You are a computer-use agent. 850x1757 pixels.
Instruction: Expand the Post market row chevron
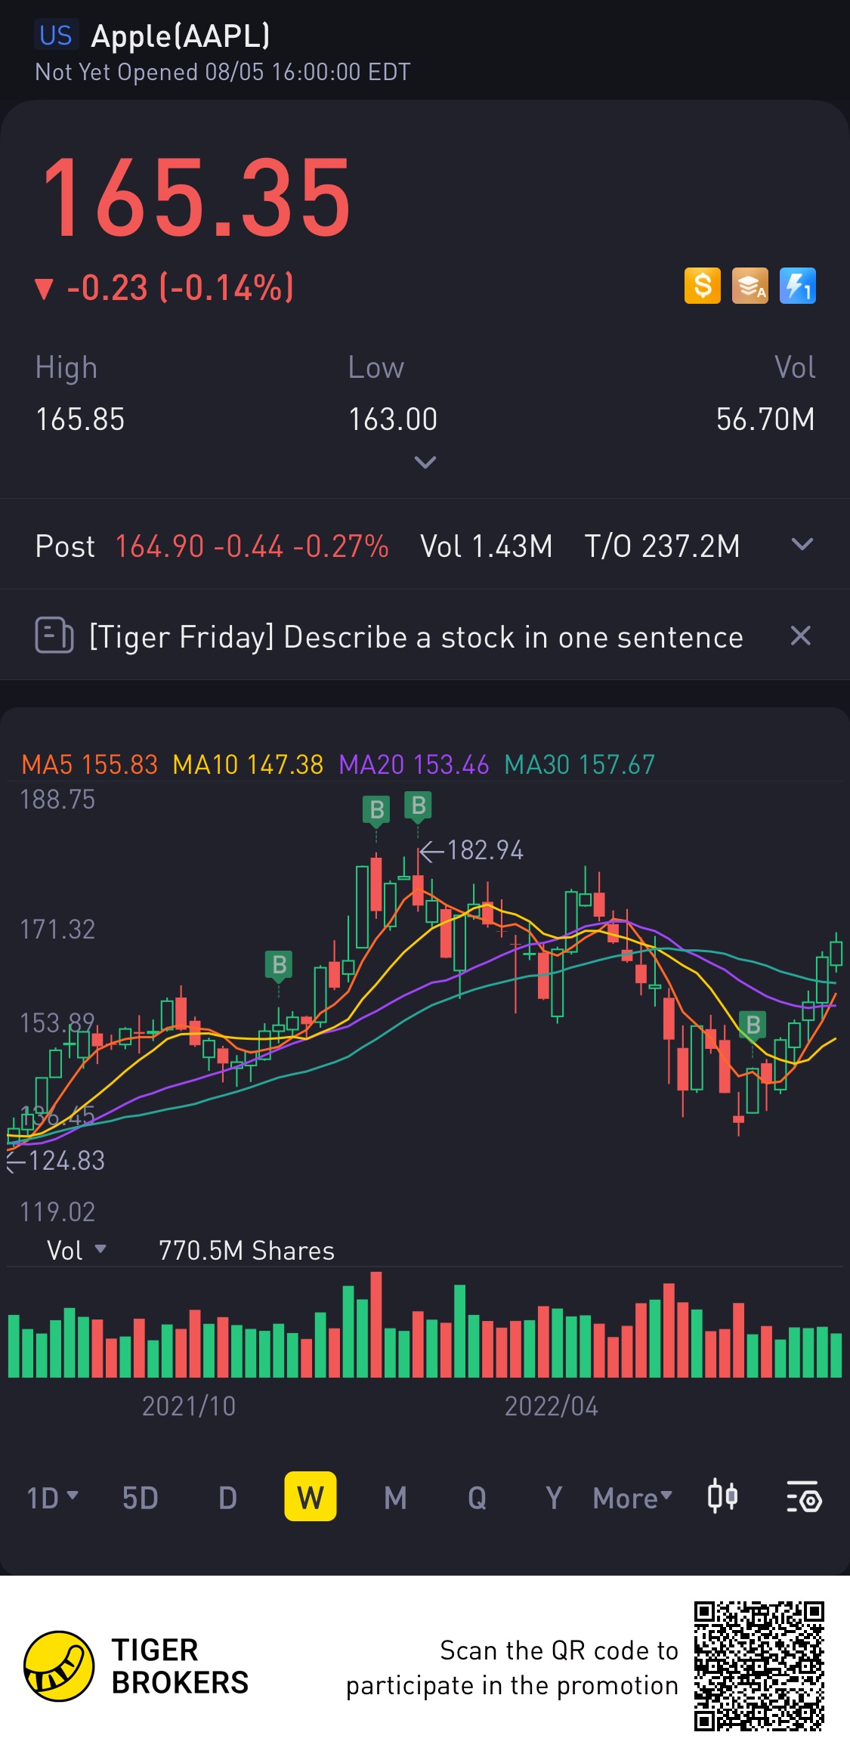[802, 545]
